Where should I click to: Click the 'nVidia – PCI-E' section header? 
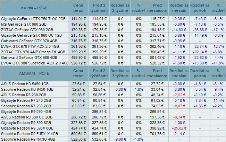click(x=34, y=8)
